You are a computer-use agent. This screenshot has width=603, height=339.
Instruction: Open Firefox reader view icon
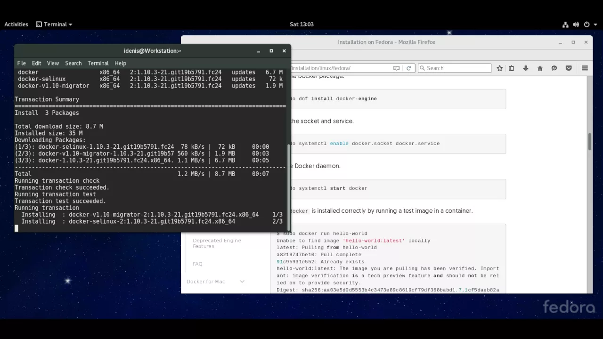[x=397, y=68]
